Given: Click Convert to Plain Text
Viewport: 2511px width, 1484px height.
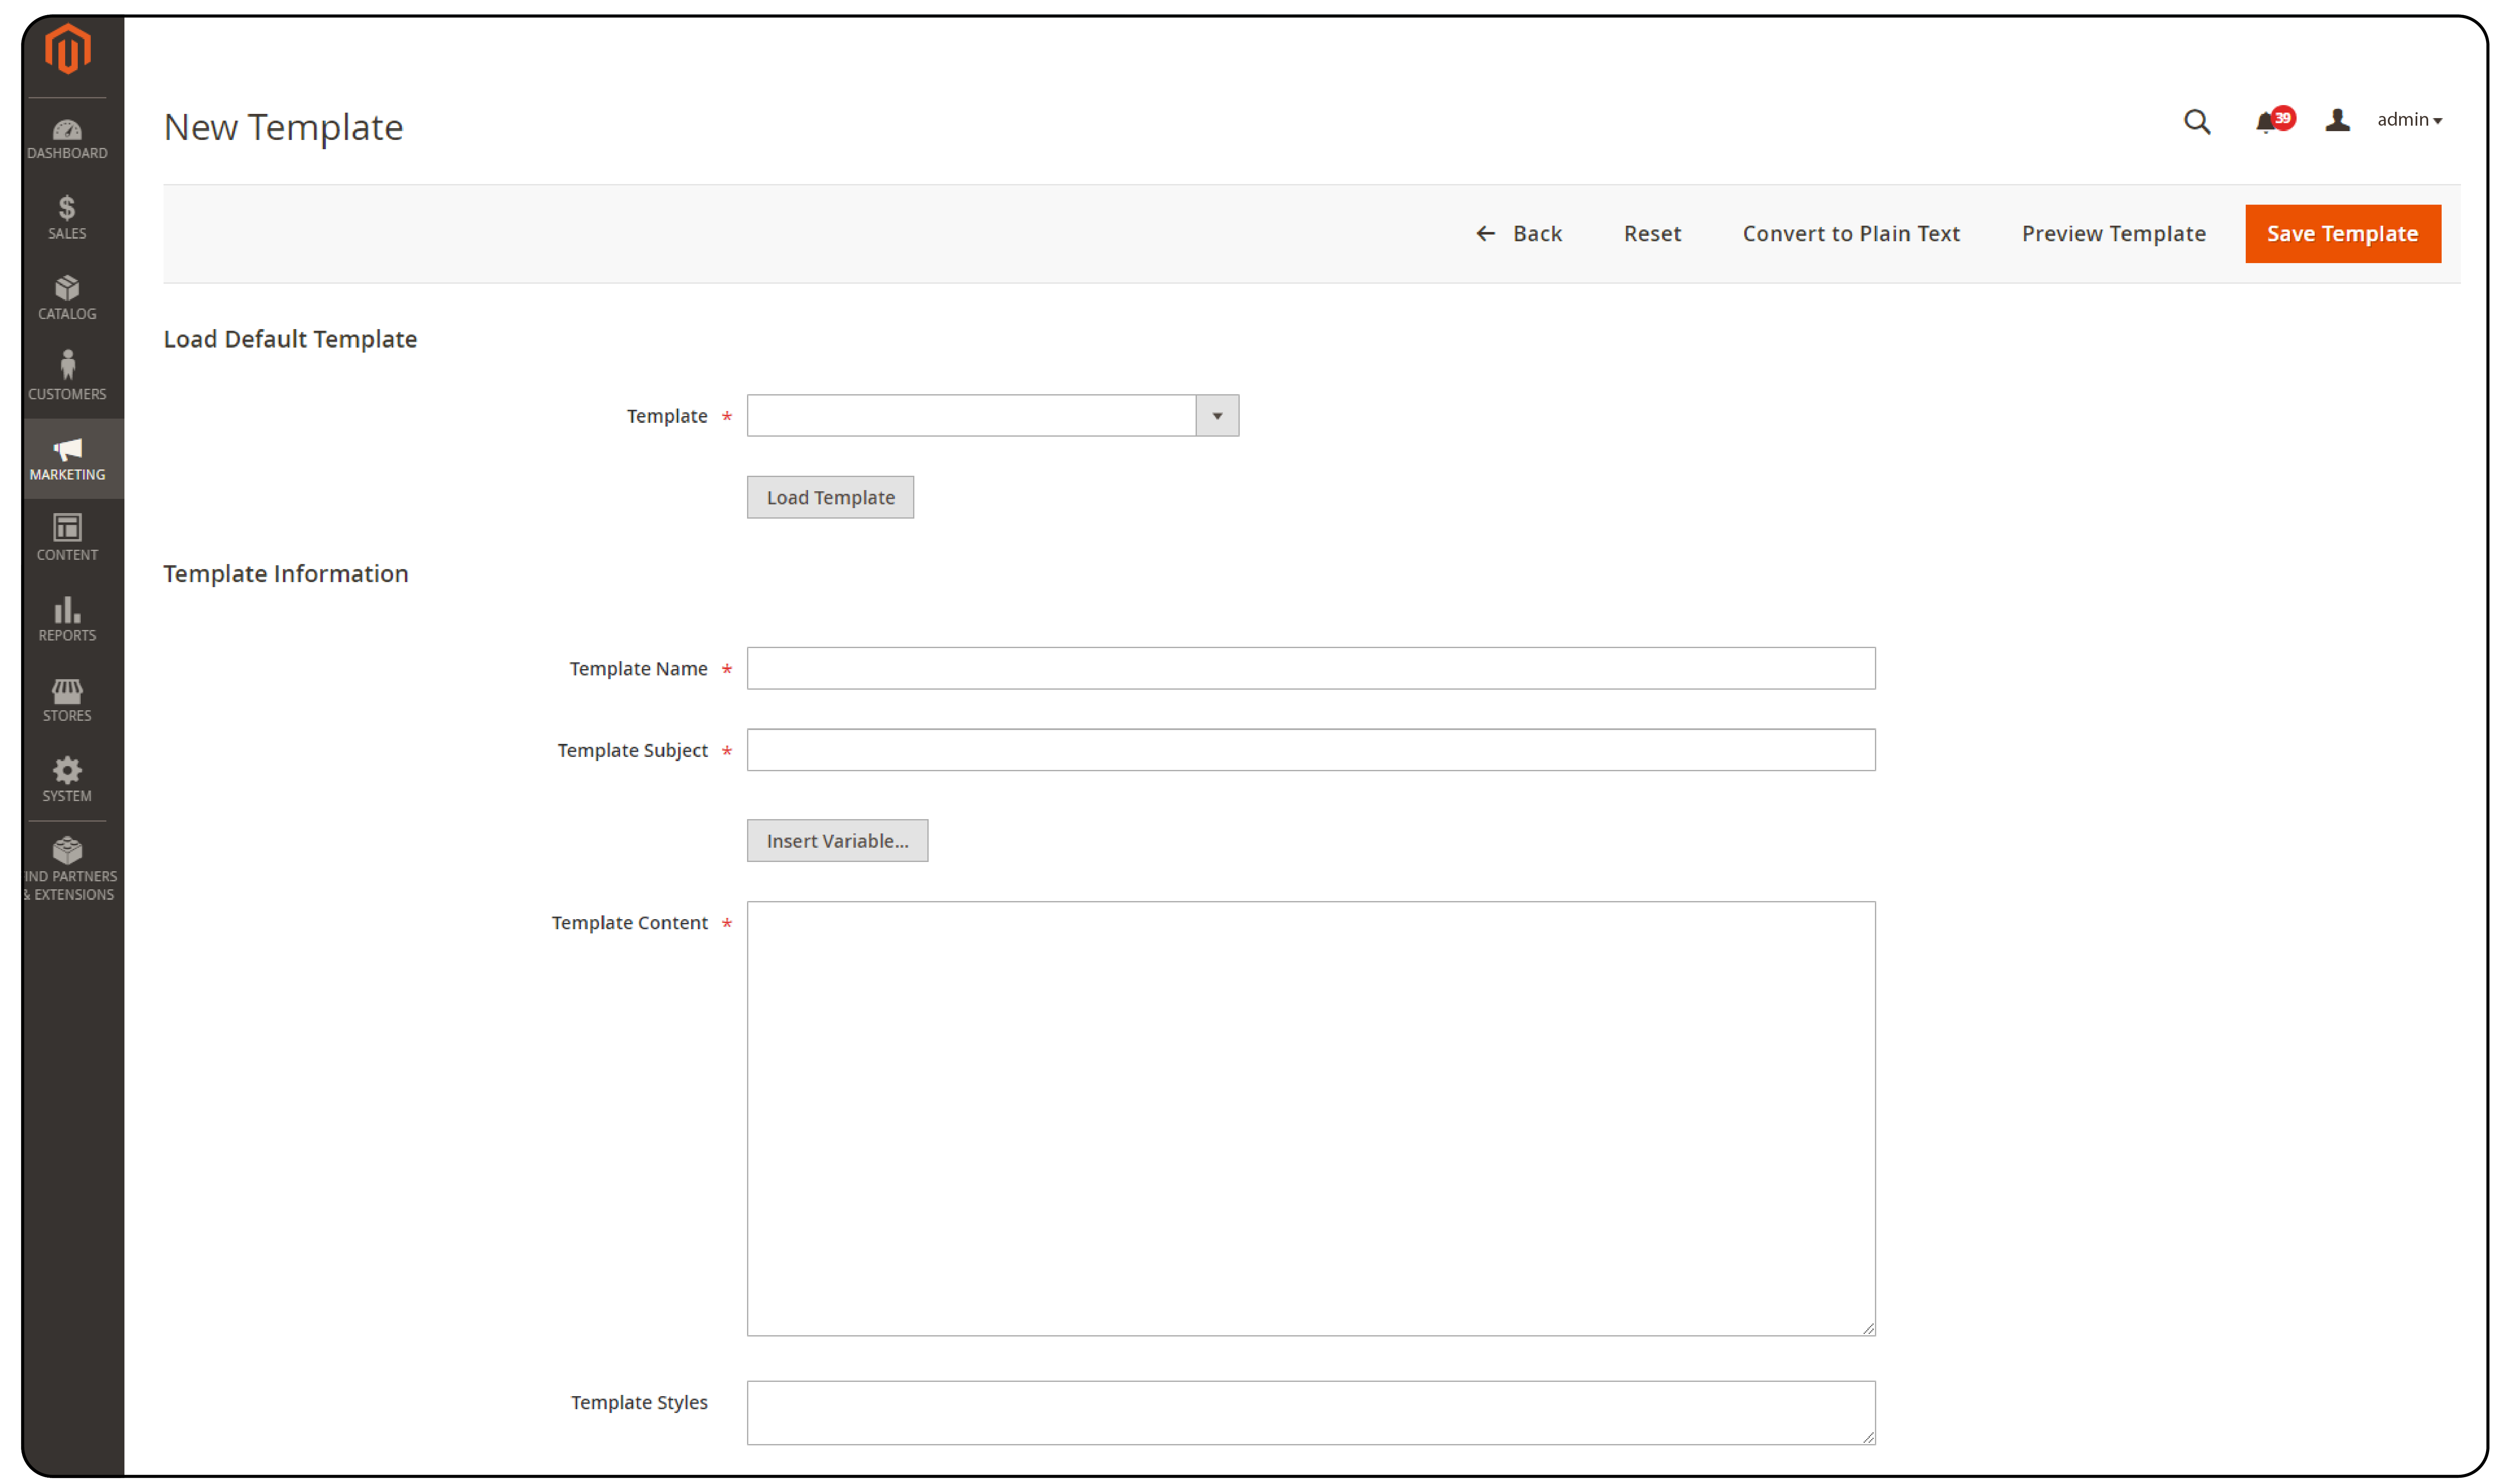Looking at the screenshot, I should [1851, 234].
